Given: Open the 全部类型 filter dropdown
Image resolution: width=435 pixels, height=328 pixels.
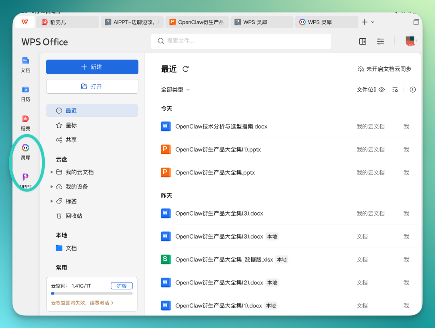Looking at the screenshot, I should [175, 89].
